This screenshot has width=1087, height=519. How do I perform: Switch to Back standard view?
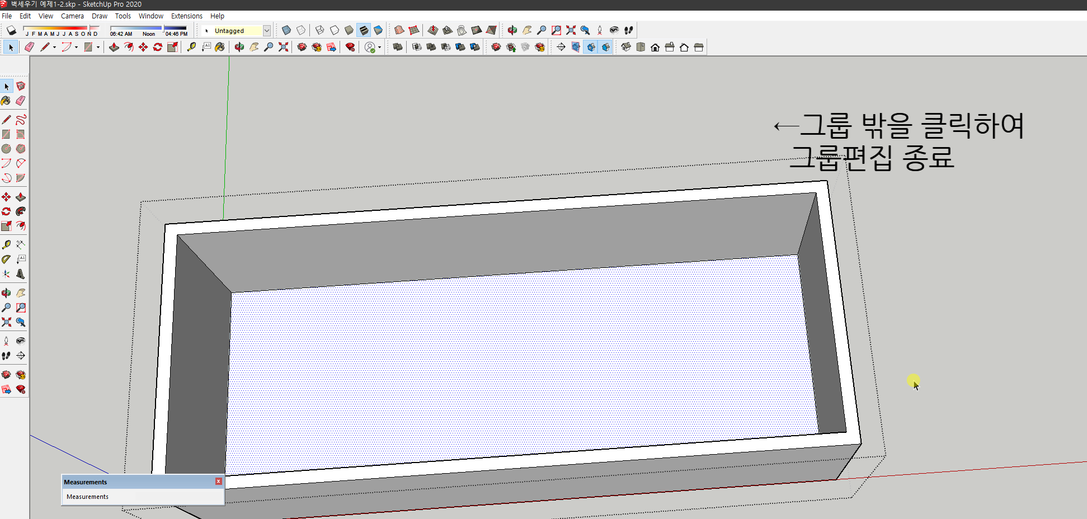(684, 47)
